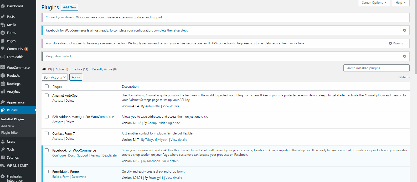Check the Contact Form 7 checkbox
The height and width of the screenshot is (182, 417).
click(47, 133)
